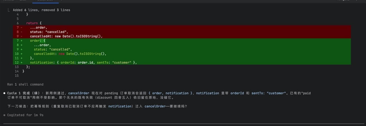This screenshot has height=126, width=366.
Task: Click line 13 closing "};"
Action: (28, 67)
